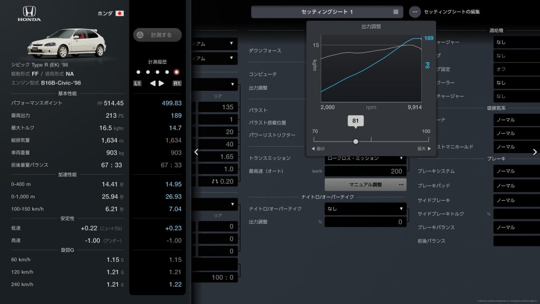Click the ダウンフォース label

(x=265, y=51)
